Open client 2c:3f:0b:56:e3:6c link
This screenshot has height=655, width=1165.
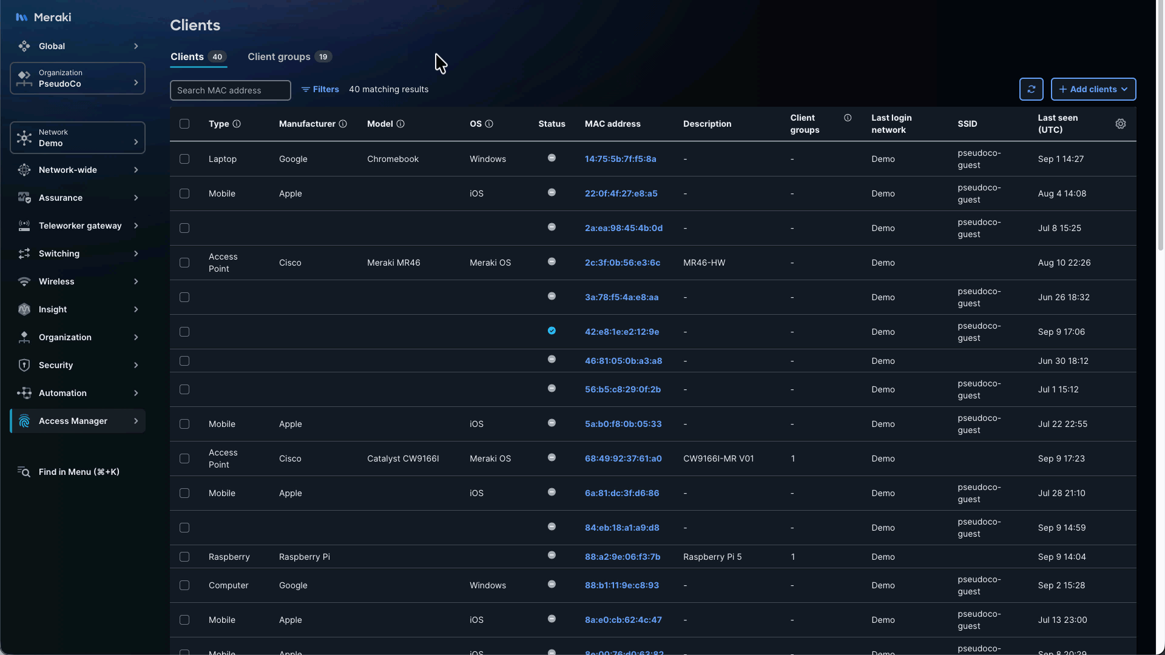click(622, 263)
